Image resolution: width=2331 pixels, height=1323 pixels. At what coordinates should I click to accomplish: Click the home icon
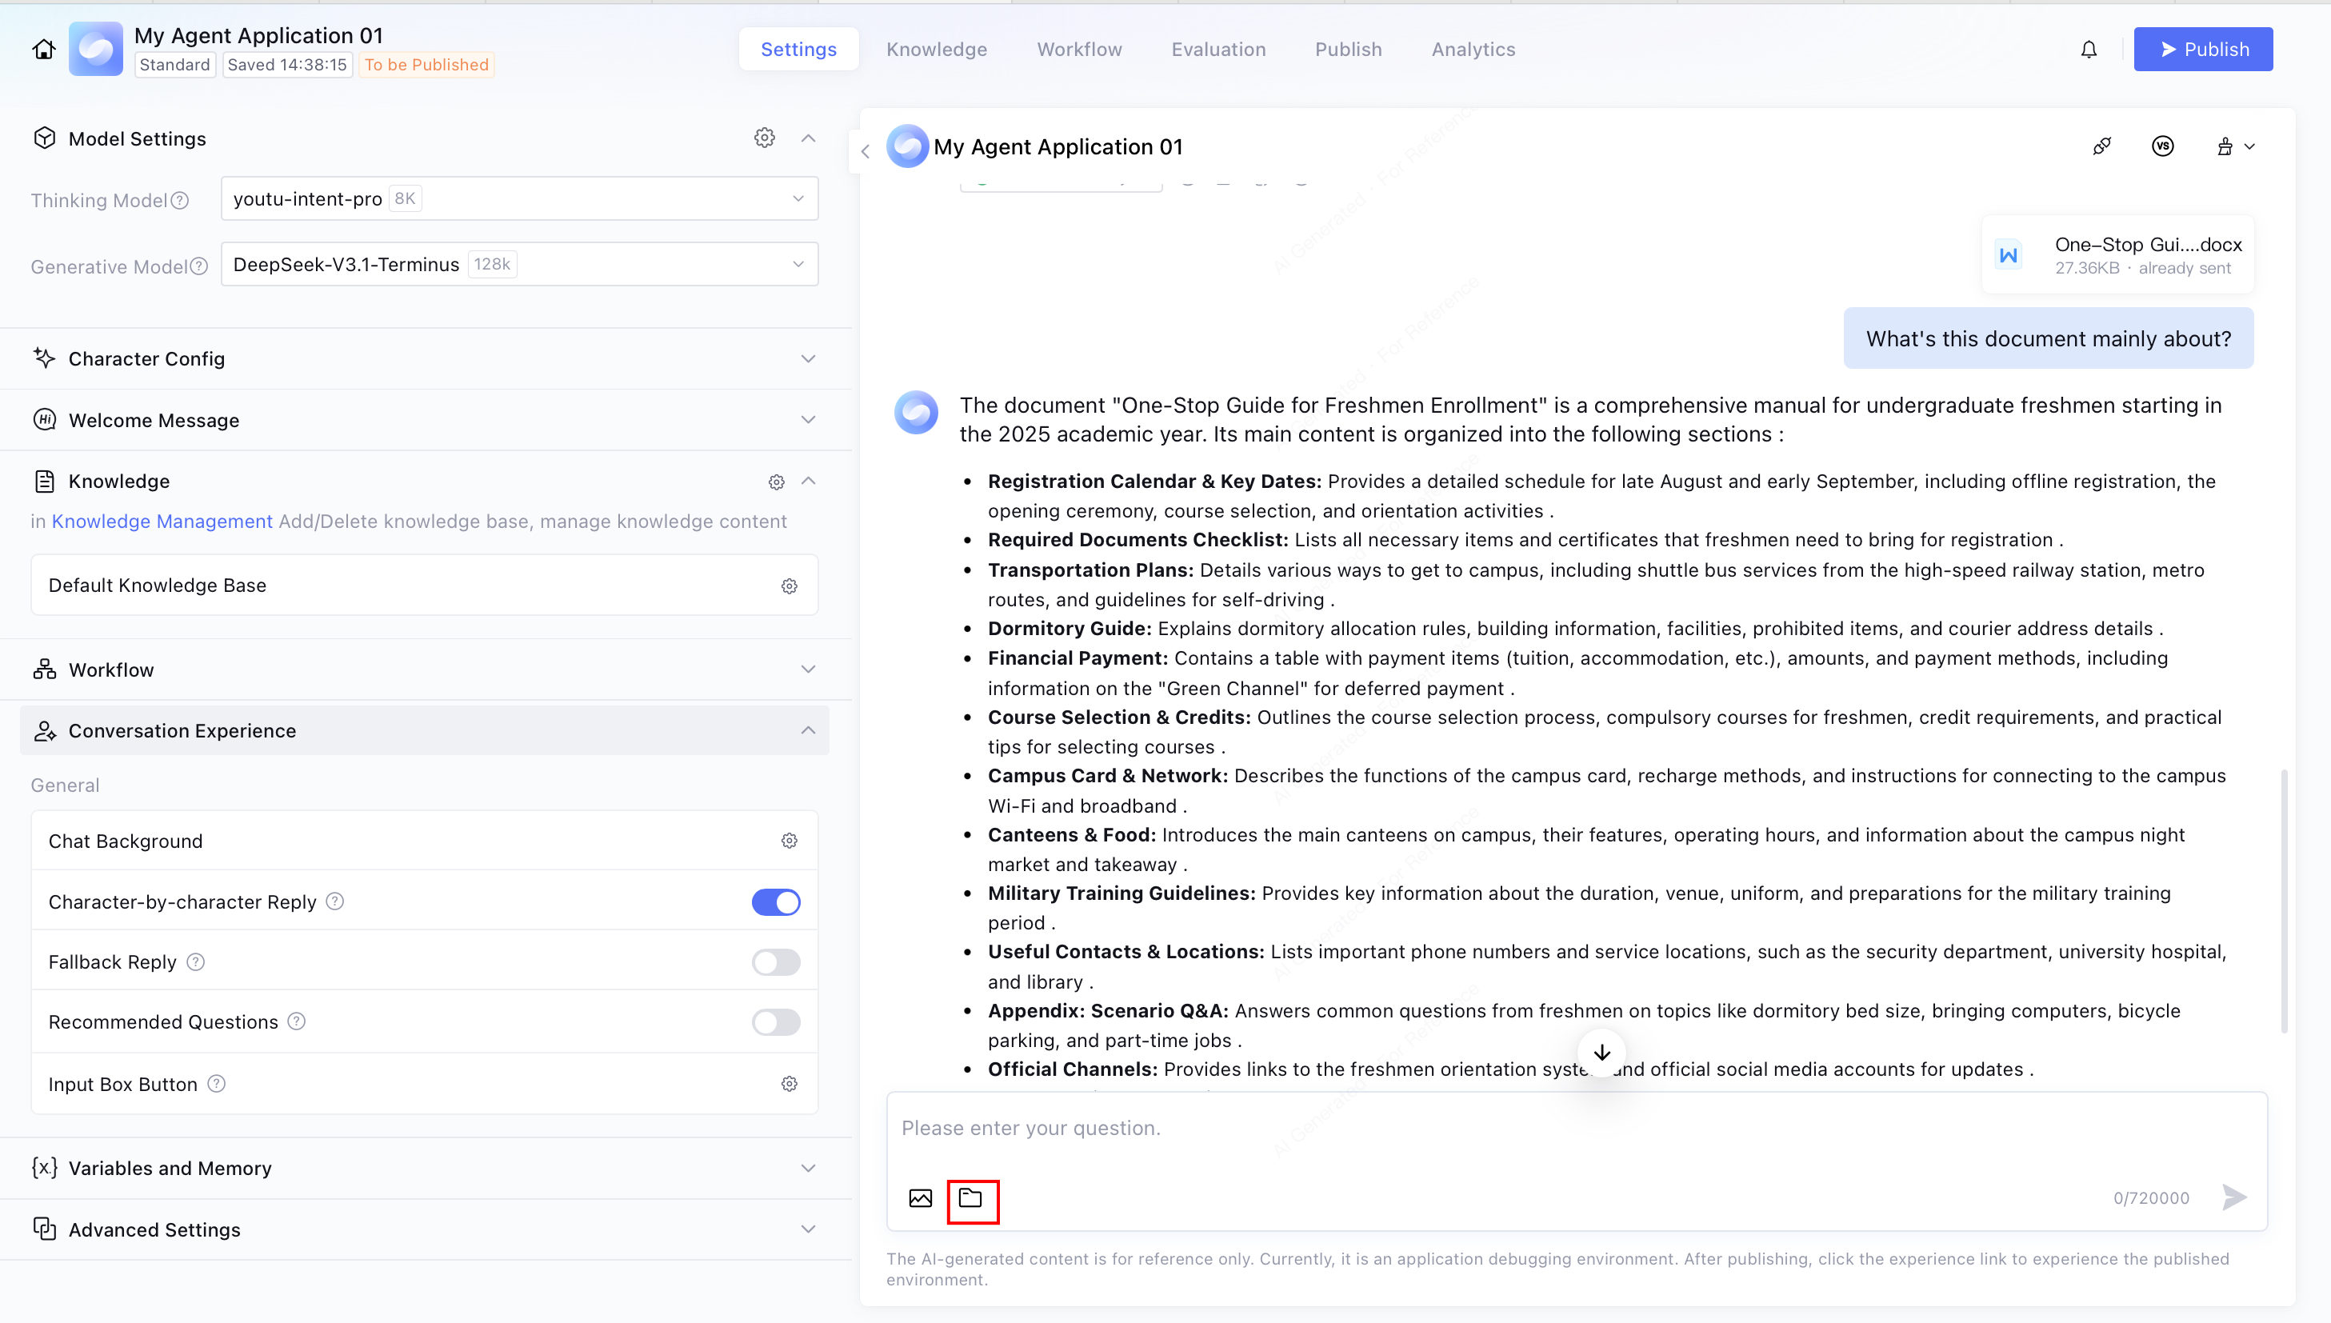pyautogui.click(x=44, y=49)
